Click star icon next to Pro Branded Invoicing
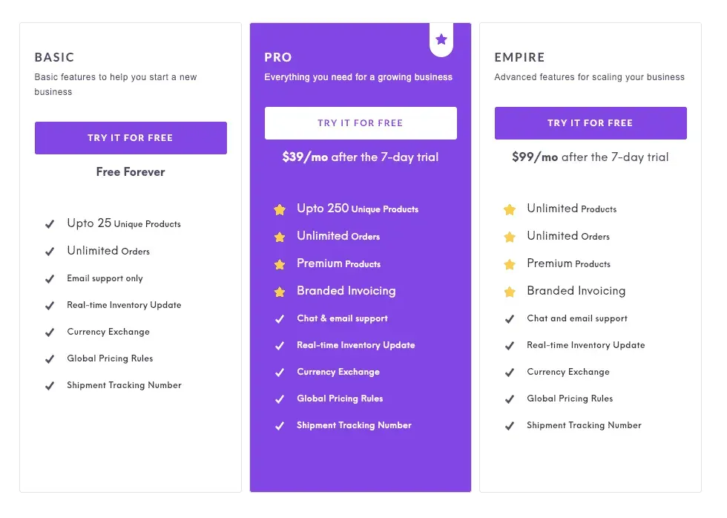This screenshot has width=727, height=518. (280, 292)
